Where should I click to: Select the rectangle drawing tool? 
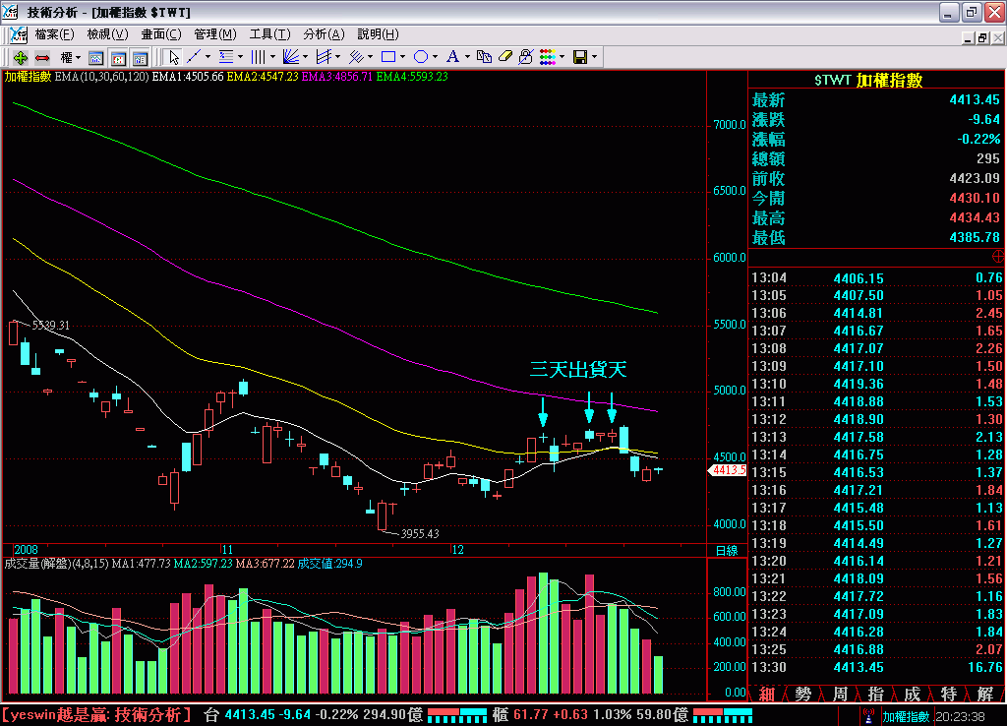tap(387, 57)
